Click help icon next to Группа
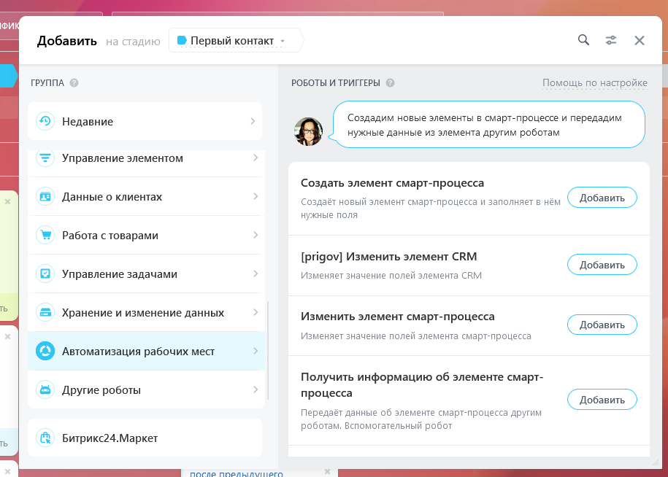This screenshot has width=668, height=477. point(74,83)
